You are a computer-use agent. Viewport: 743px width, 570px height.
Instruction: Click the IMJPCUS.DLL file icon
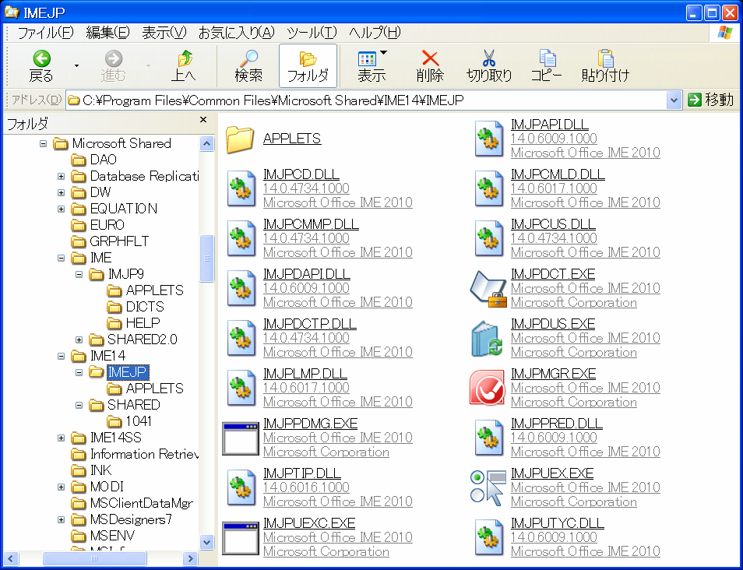pos(488,238)
